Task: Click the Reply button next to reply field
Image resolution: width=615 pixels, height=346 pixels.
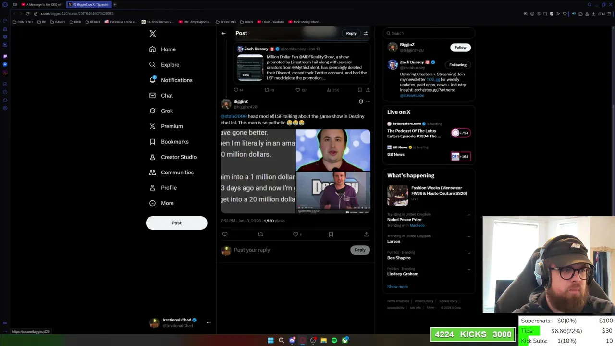Action: click(x=360, y=250)
